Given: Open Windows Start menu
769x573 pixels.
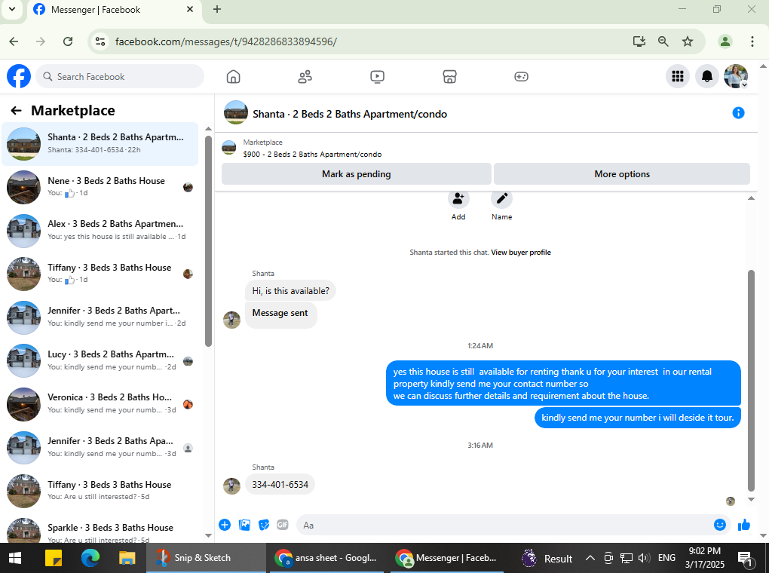Looking at the screenshot, I should pos(15,558).
